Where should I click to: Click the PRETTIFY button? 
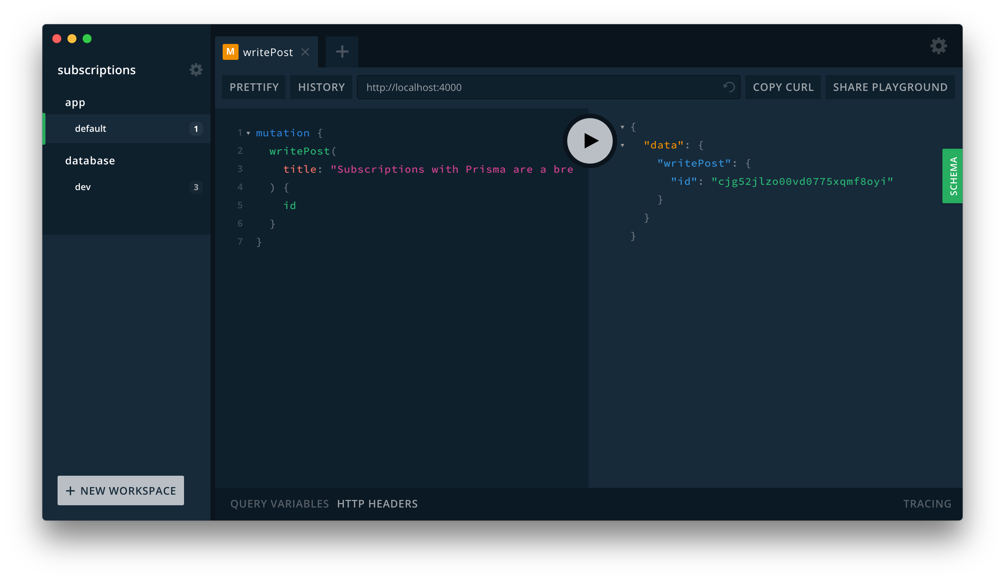(254, 87)
